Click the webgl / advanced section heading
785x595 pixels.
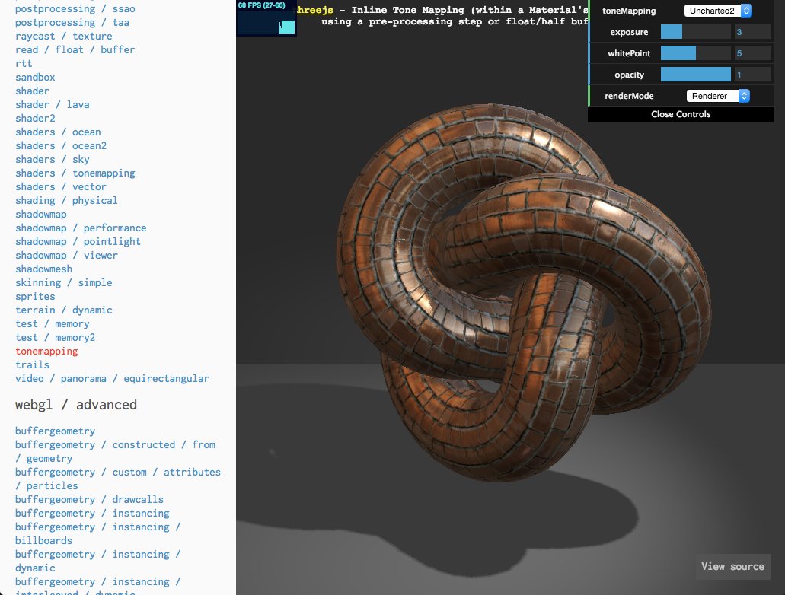(x=75, y=404)
